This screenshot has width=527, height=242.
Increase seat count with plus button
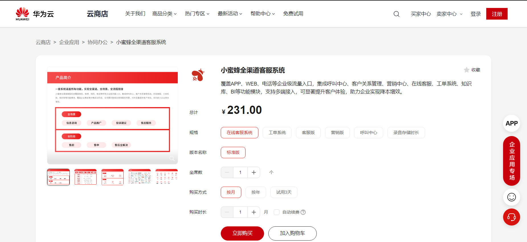coord(254,172)
